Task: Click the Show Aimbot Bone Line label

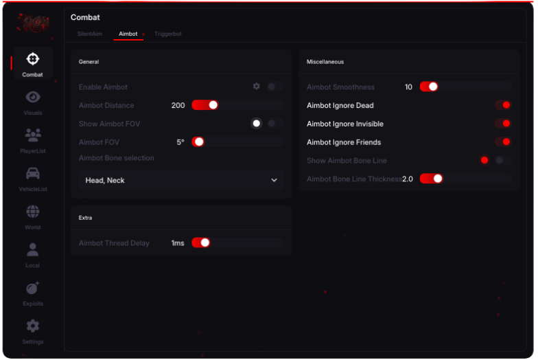Action: pos(347,161)
